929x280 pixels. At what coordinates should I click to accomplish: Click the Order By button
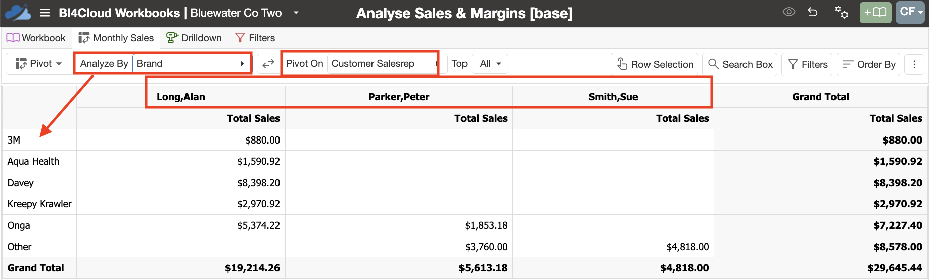pyautogui.click(x=869, y=64)
